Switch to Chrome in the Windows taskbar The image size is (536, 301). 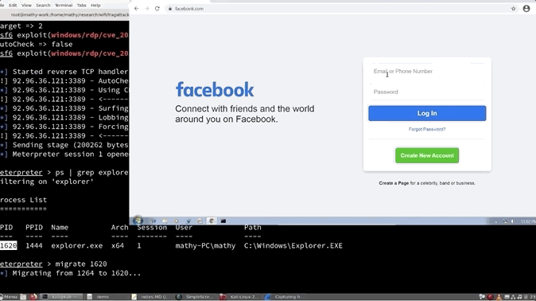point(212,221)
